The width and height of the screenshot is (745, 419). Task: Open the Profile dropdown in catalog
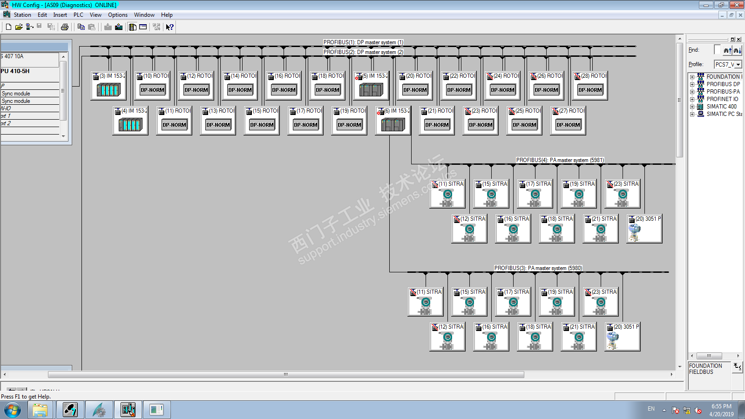coord(738,65)
